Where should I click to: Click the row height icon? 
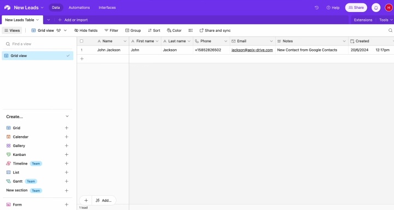click(x=190, y=31)
